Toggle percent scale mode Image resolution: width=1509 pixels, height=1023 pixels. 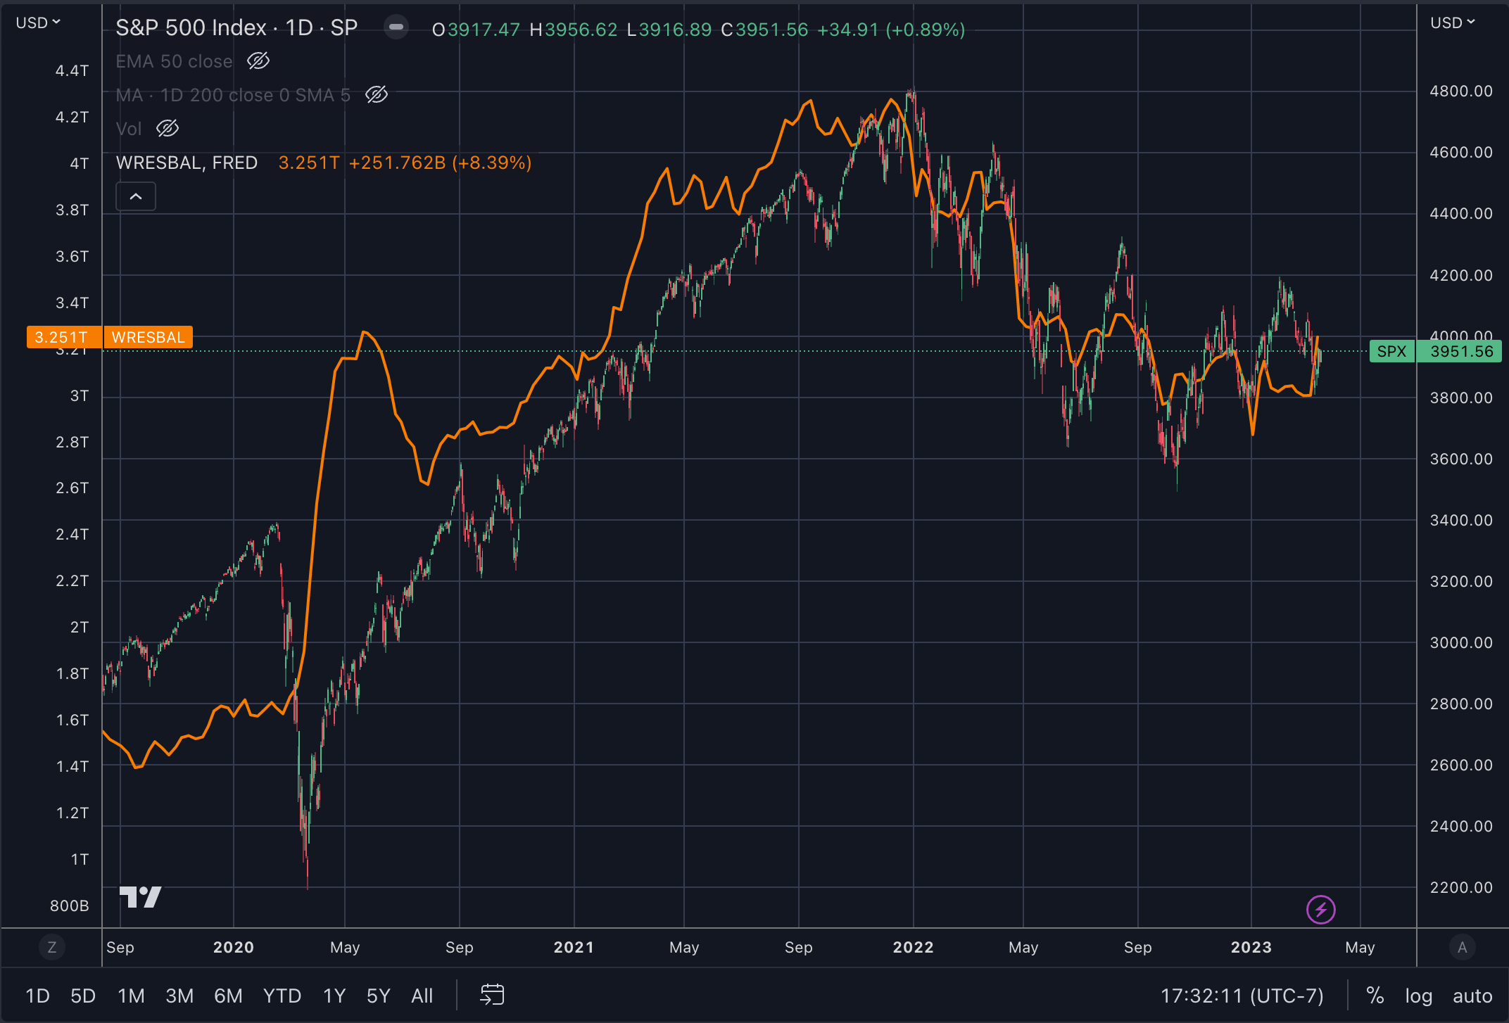[1375, 996]
